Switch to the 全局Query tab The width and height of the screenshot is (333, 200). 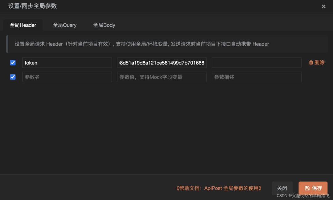tap(65, 25)
